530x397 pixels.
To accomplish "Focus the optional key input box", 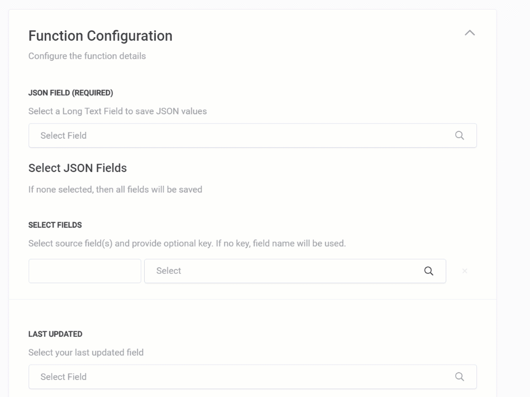I will click(x=85, y=271).
